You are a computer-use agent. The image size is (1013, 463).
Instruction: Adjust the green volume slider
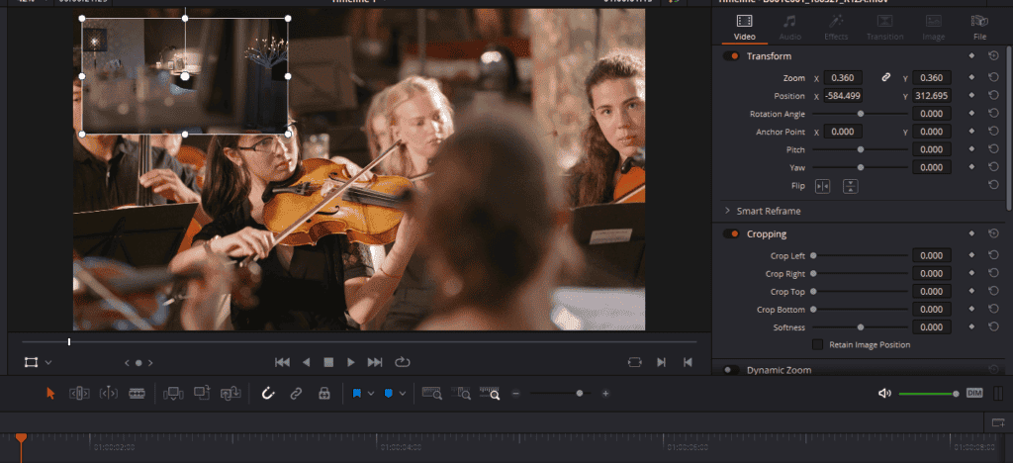coord(929,394)
